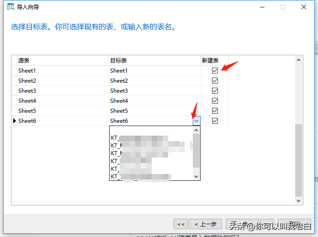The width and height of the screenshot is (318, 237).
Task: Select the Sheet4 source table cell
Action: [63, 101]
